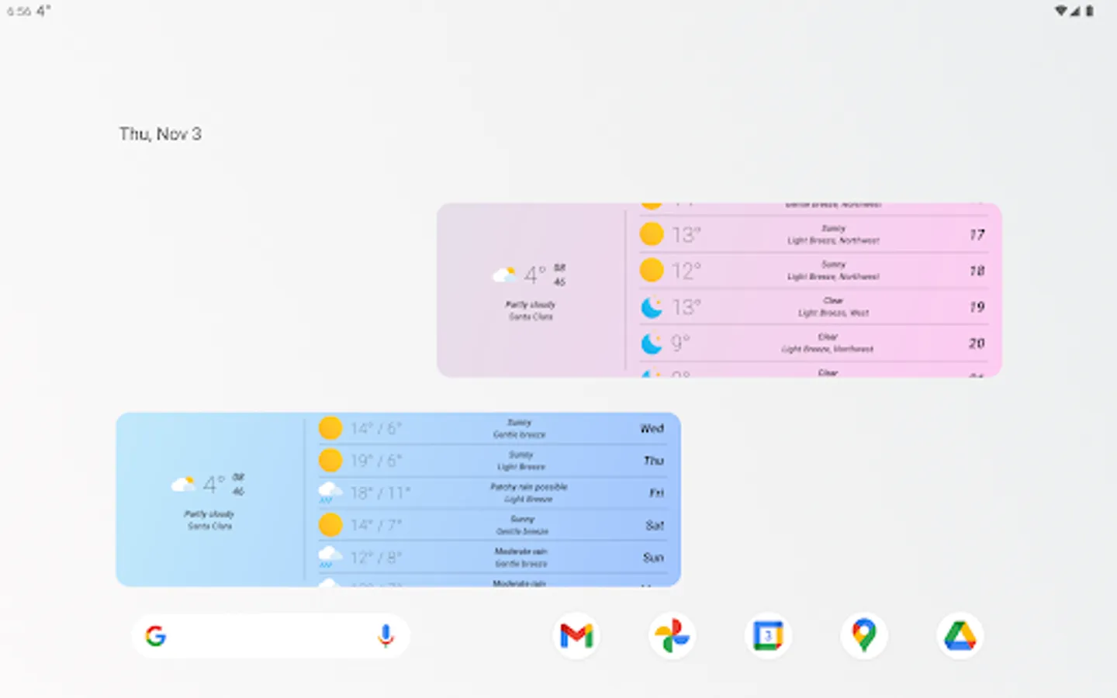Screen dimensions: 1117x698
Task: Tap the 6:56 clock in status bar
Action: pyautogui.click(x=19, y=11)
